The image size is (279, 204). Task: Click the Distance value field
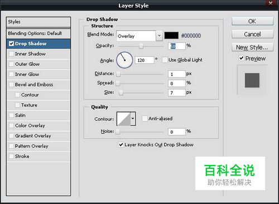[x=177, y=74]
